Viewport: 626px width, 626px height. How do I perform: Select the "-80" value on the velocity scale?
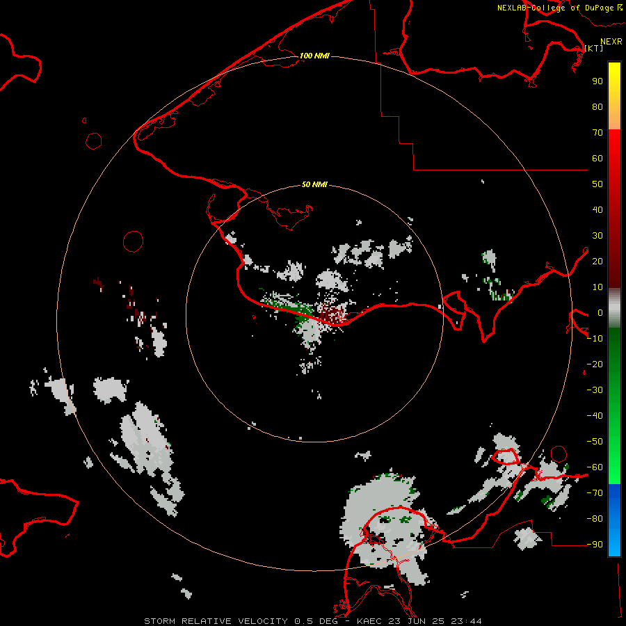[x=595, y=519]
